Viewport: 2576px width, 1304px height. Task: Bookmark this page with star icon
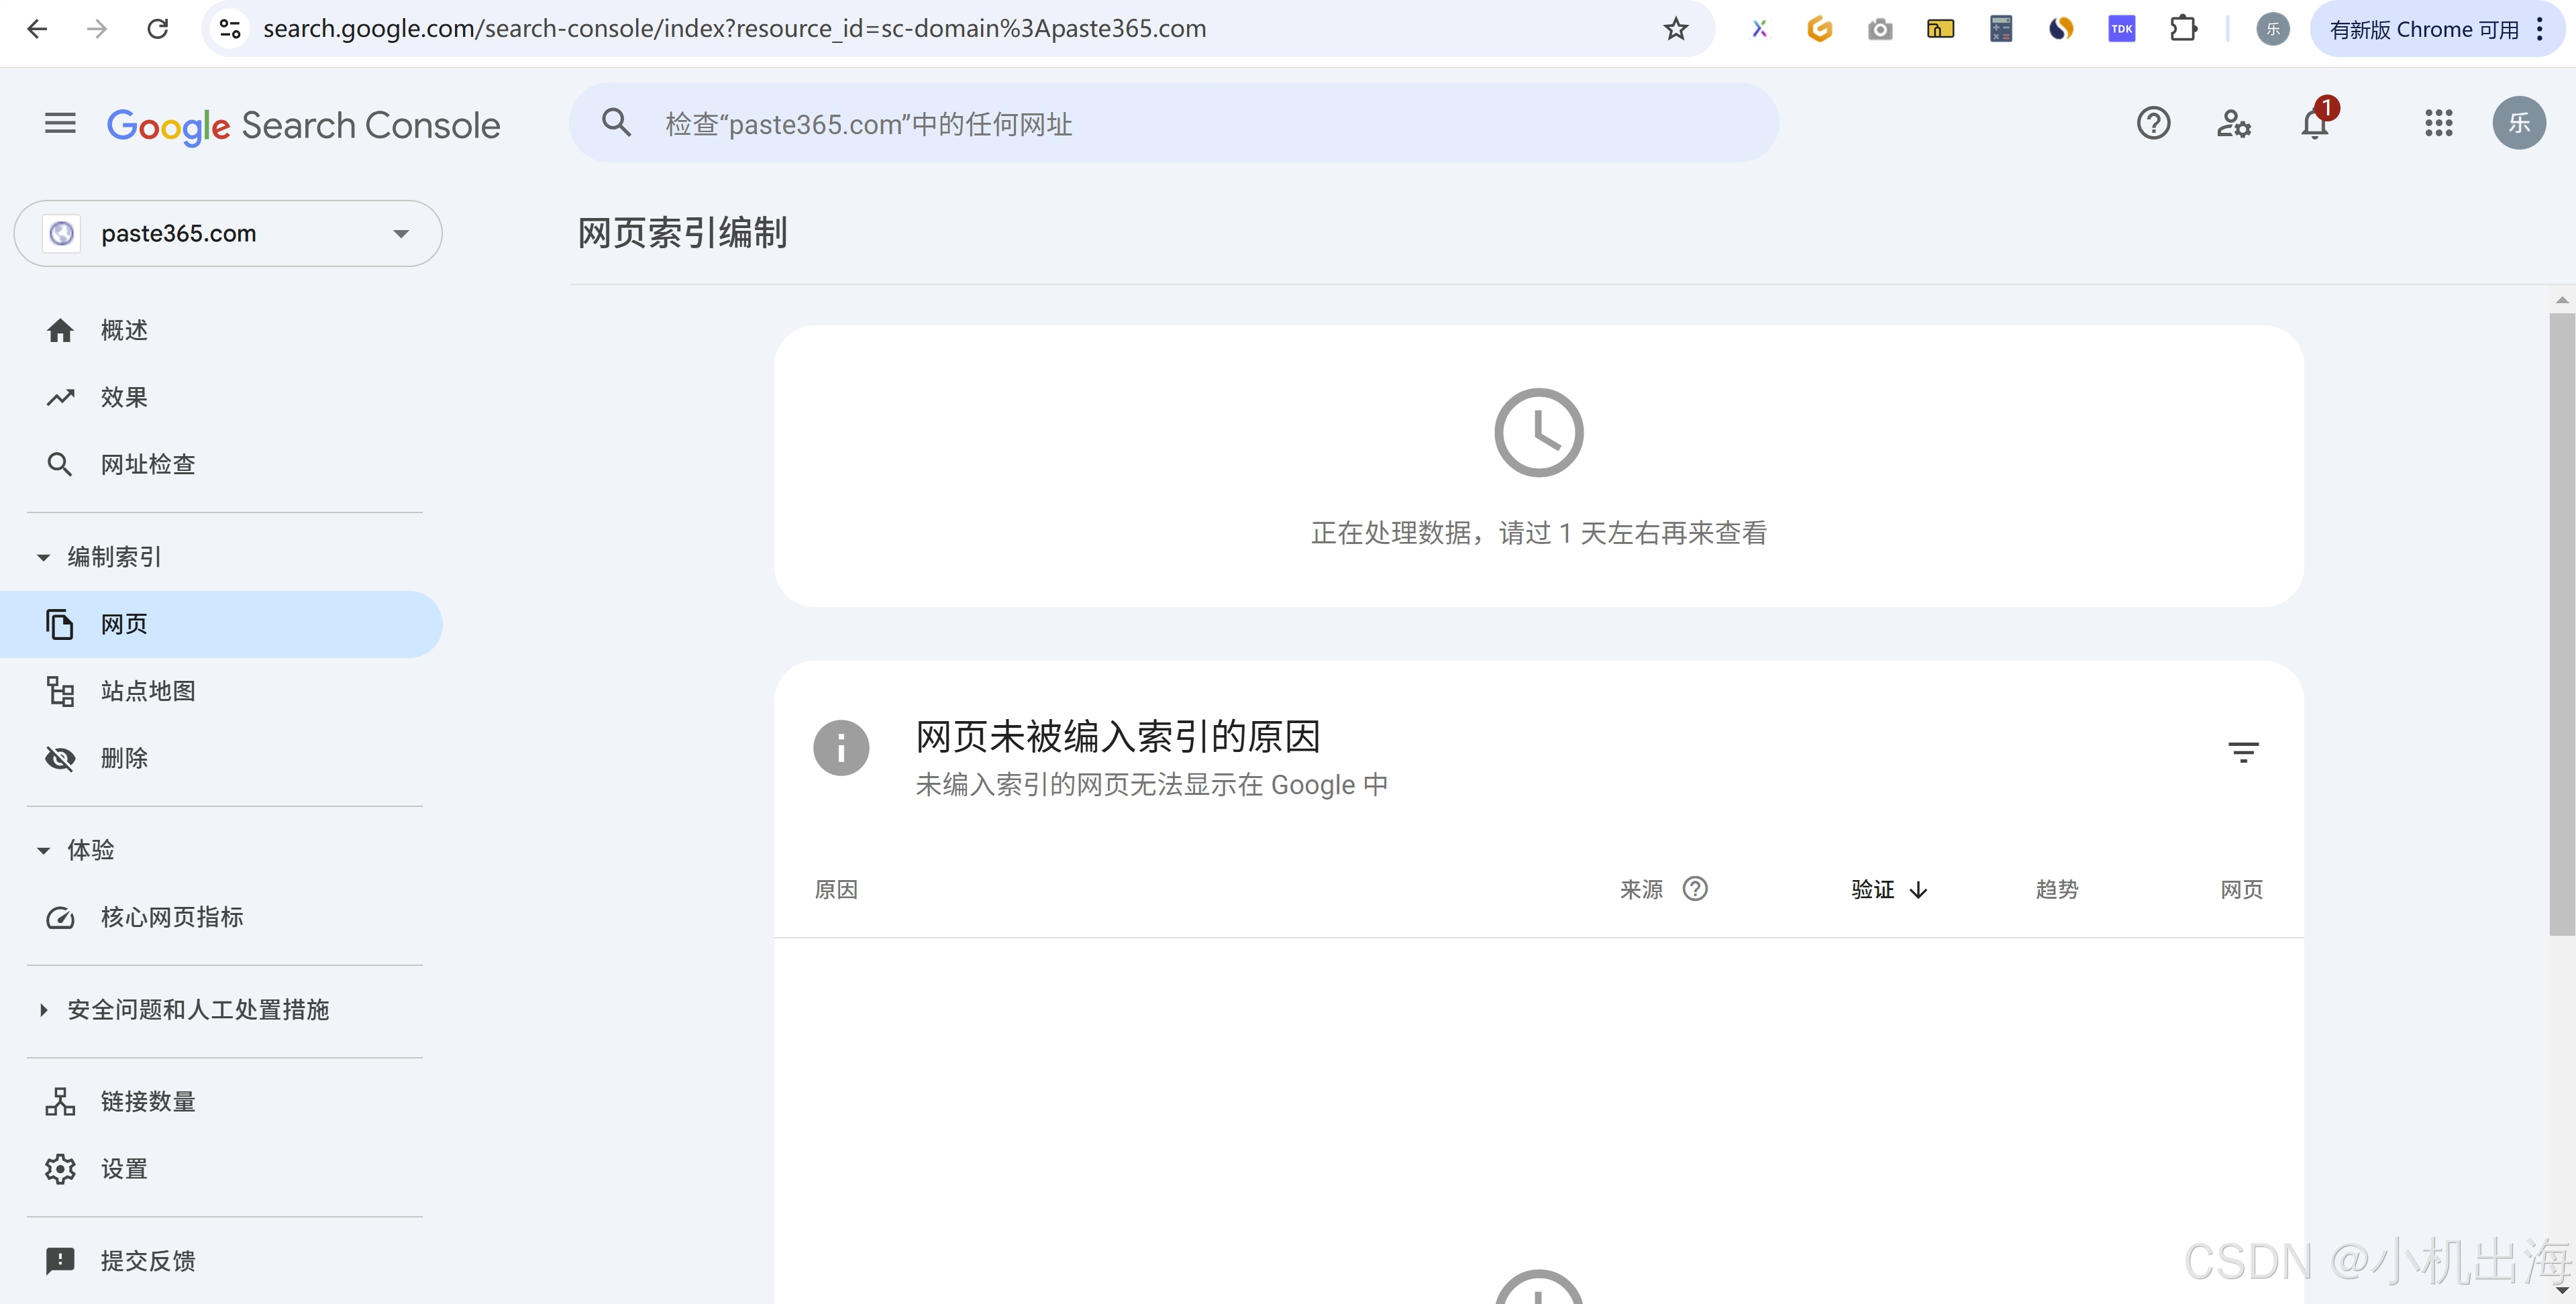(1676, 29)
